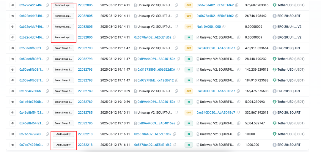Open address link 0x97a7f8bE...cc126B612
This screenshot has height=152, width=321.
(x=155, y=80)
